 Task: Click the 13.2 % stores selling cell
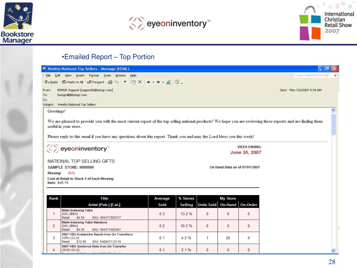186,214
